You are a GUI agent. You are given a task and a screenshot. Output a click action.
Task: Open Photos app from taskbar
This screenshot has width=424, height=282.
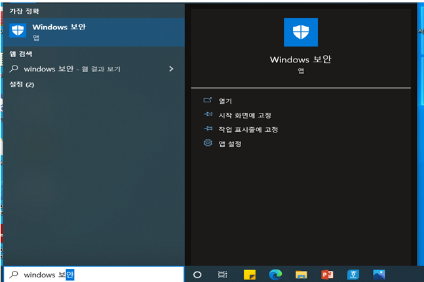pos(379,275)
